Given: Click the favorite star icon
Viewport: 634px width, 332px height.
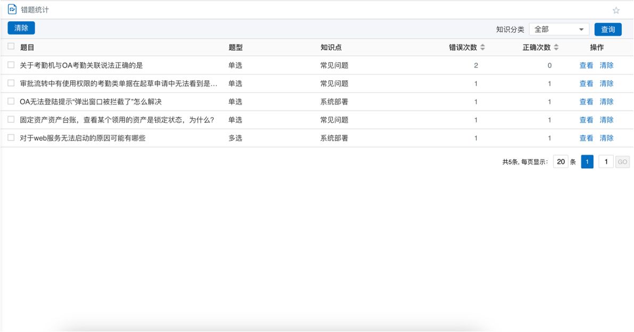Looking at the screenshot, I should coord(616,10).
